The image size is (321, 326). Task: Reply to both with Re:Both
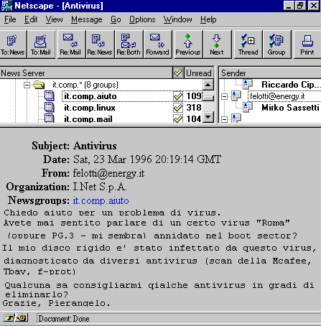[x=129, y=45]
